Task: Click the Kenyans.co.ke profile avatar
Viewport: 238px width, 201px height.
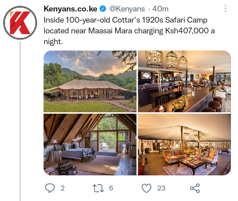Action: (x=20, y=23)
